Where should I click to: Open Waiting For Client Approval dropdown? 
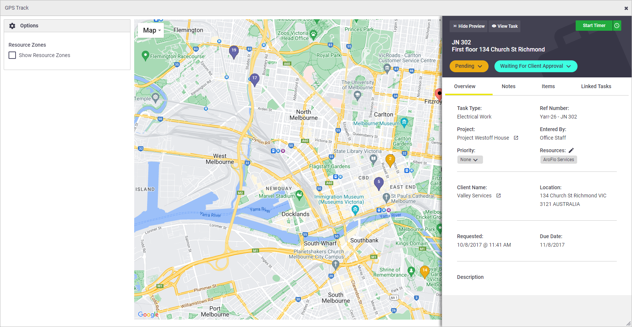pos(536,66)
